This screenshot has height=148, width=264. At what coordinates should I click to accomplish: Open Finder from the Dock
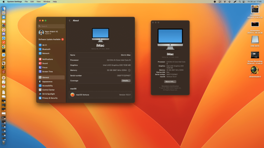click(4, 9)
